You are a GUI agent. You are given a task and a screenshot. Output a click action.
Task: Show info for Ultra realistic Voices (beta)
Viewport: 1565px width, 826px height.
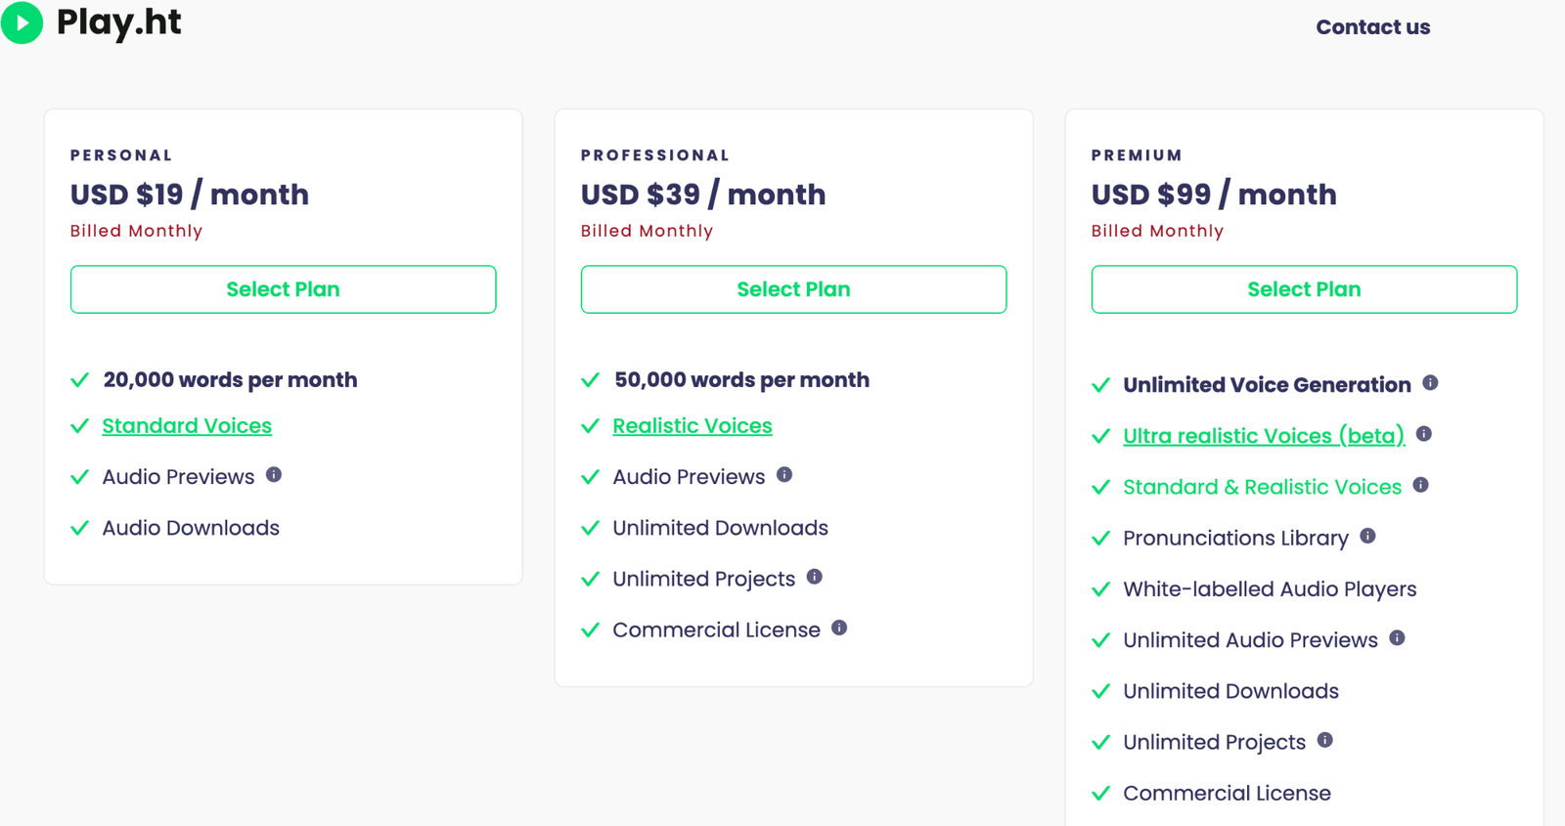click(1424, 434)
